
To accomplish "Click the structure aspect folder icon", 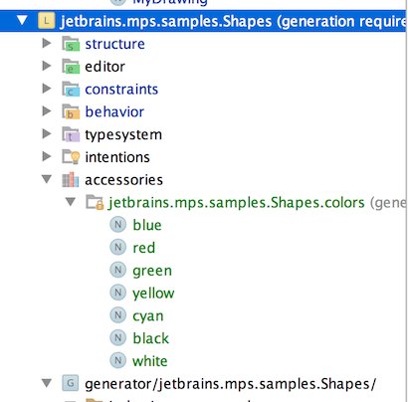I will [71, 44].
